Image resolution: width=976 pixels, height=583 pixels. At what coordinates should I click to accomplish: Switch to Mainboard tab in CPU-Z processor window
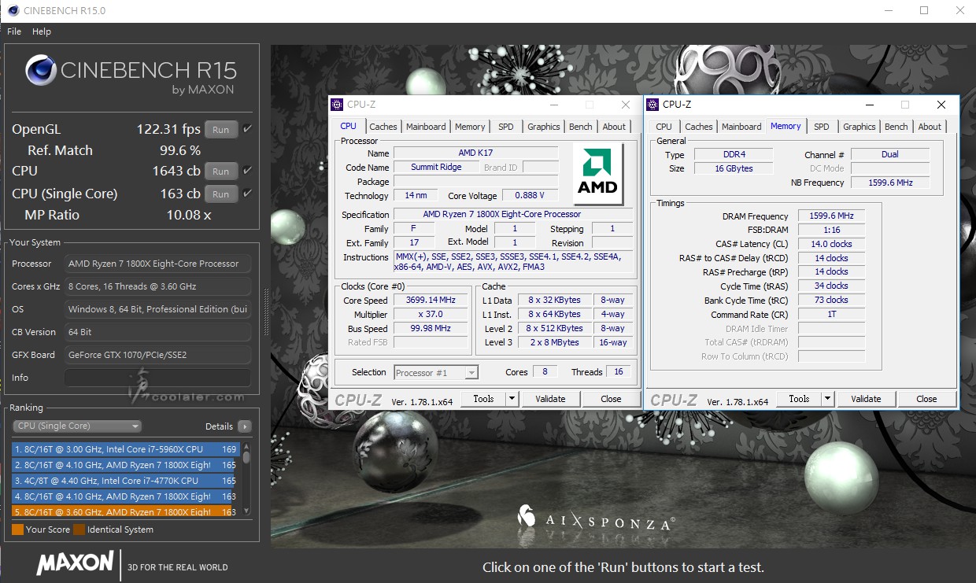coord(426,127)
